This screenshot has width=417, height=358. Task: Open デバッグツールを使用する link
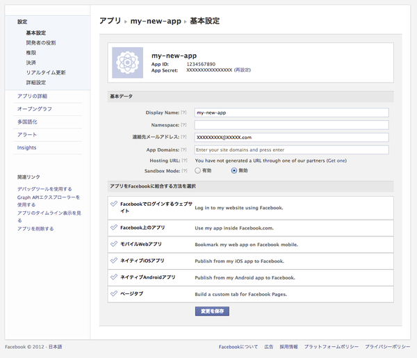(x=44, y=189)
